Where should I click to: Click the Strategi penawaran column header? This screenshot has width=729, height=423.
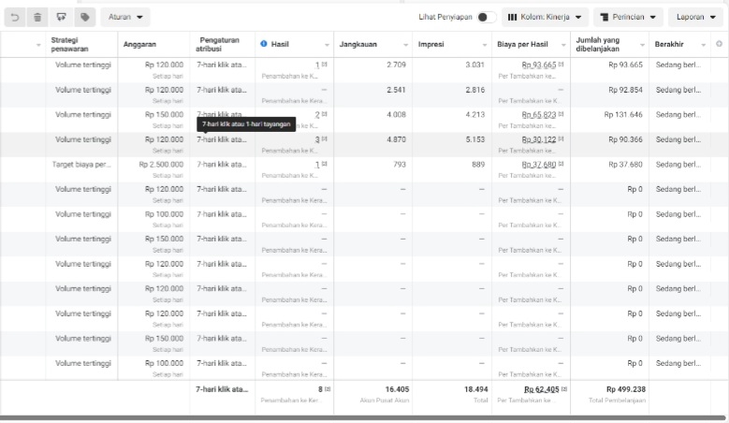click(x=70, y=44)
